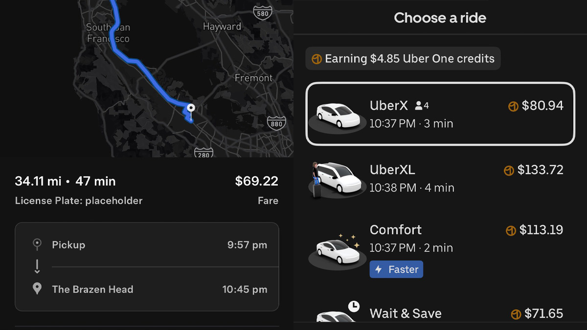
Task: Click Uber One icon beside $80.94
Action: pos(513,106)
